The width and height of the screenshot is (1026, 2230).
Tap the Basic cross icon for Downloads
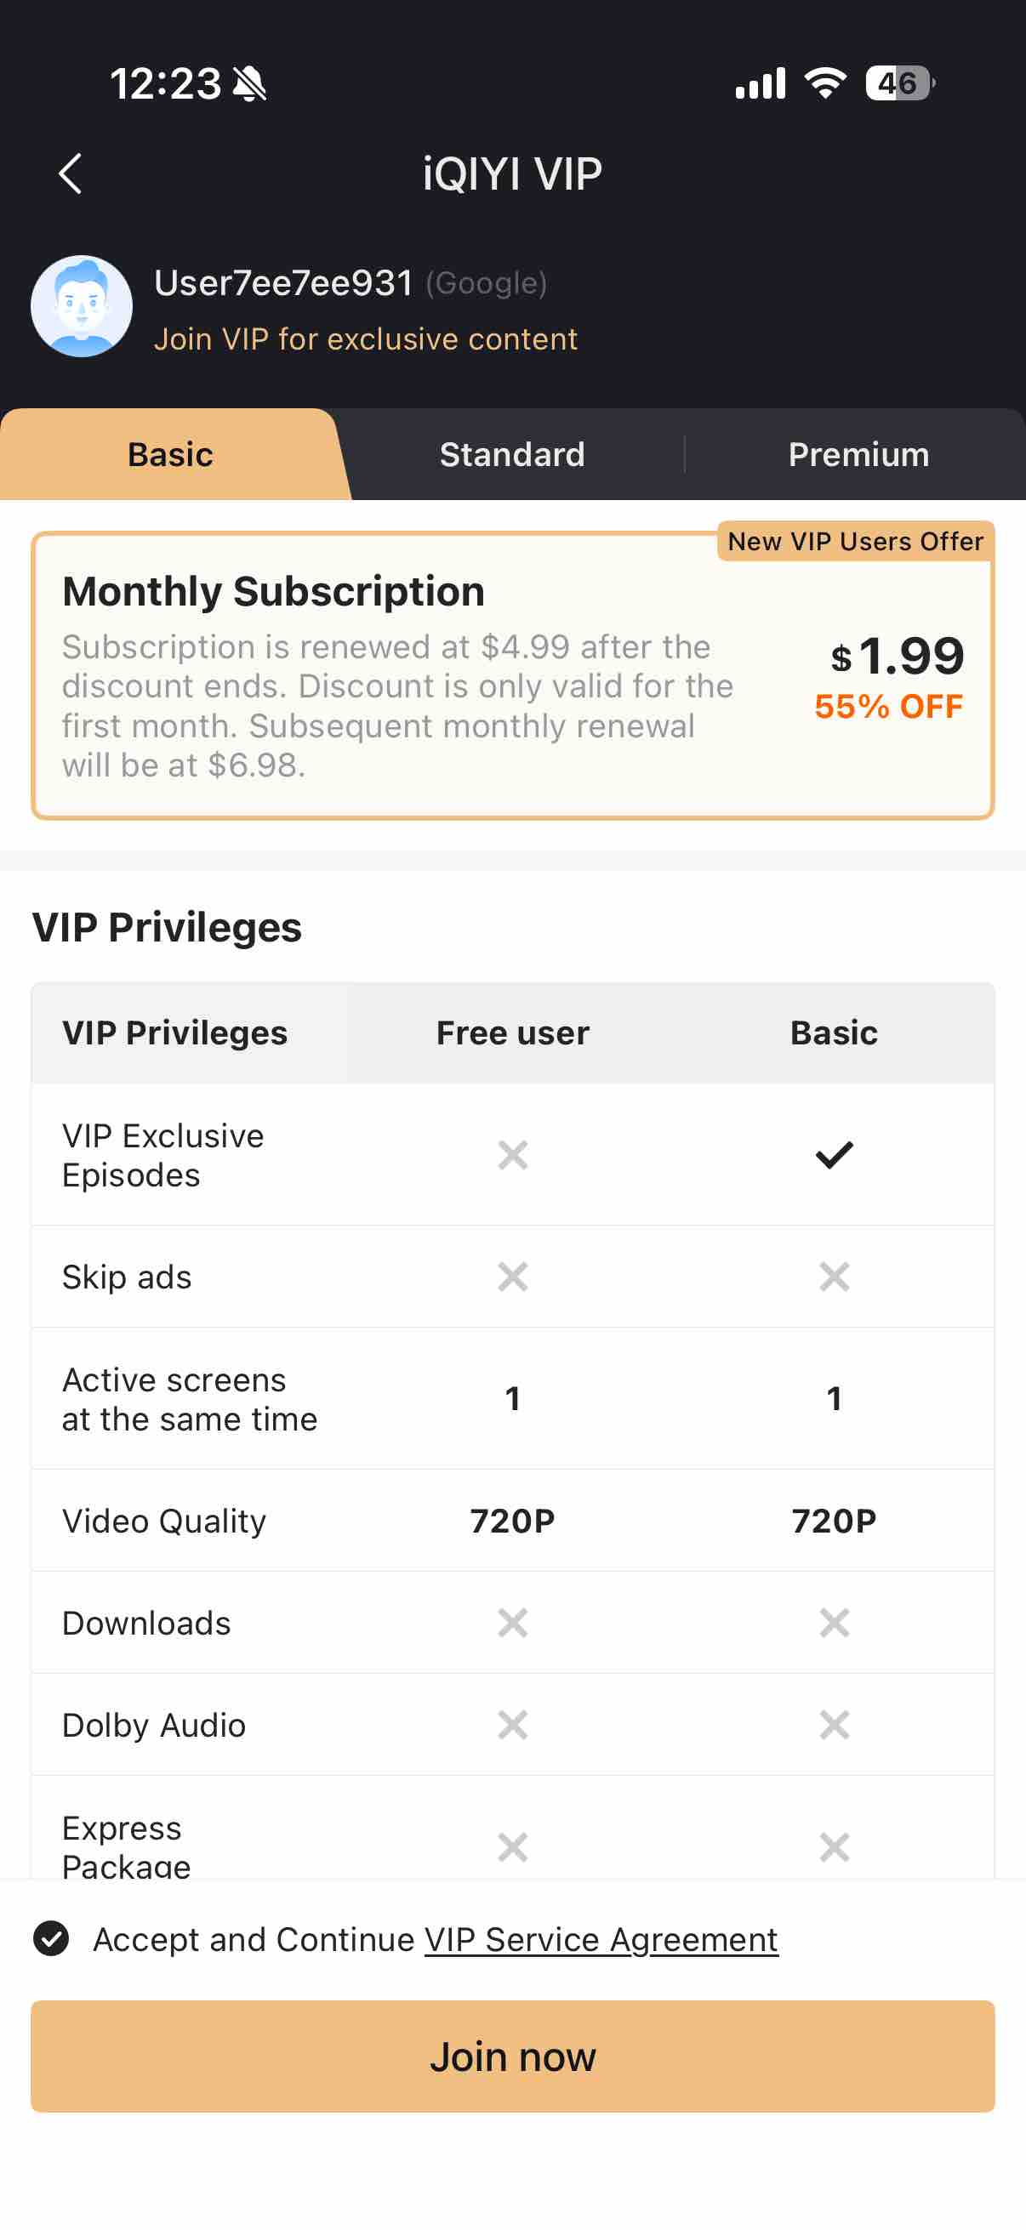coord(834,1622)
